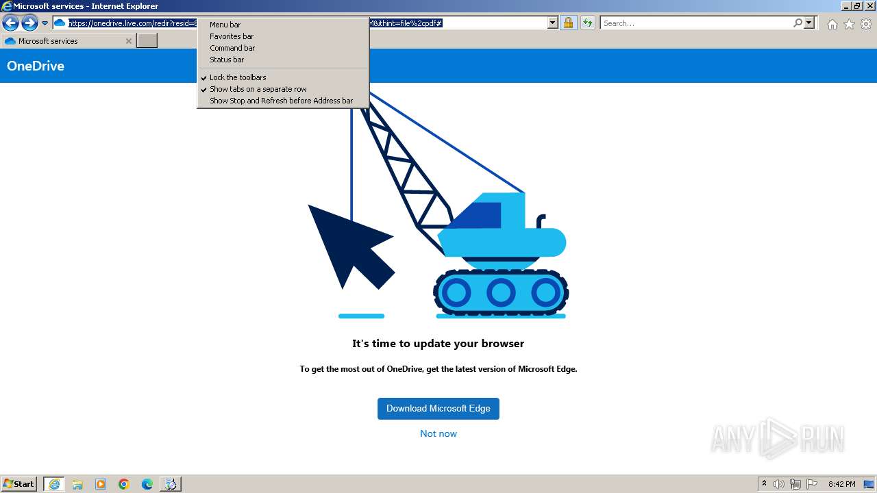The width and height of the screenshot is (877, 493).
Task: Click the OneDrive cloud site icon in address bar
Action: (60, 23)
